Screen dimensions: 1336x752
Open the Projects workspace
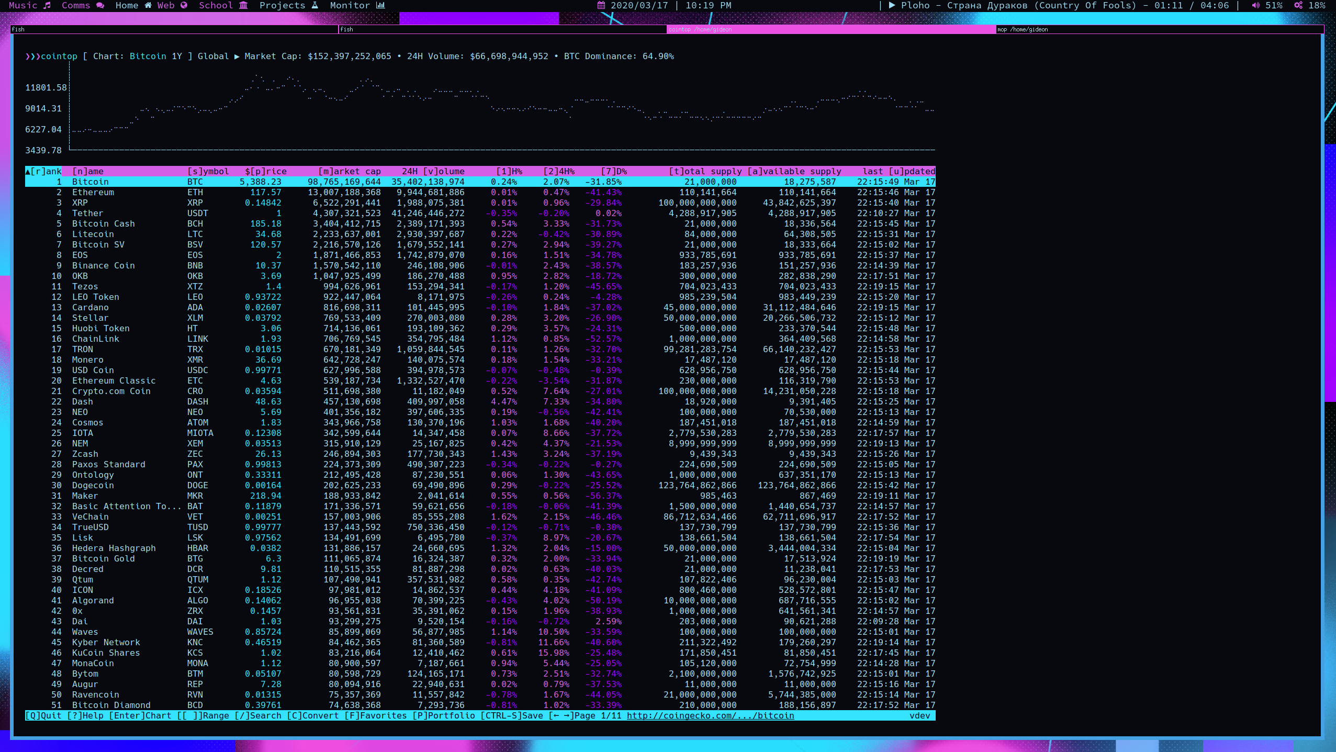(x=289, y=5)
